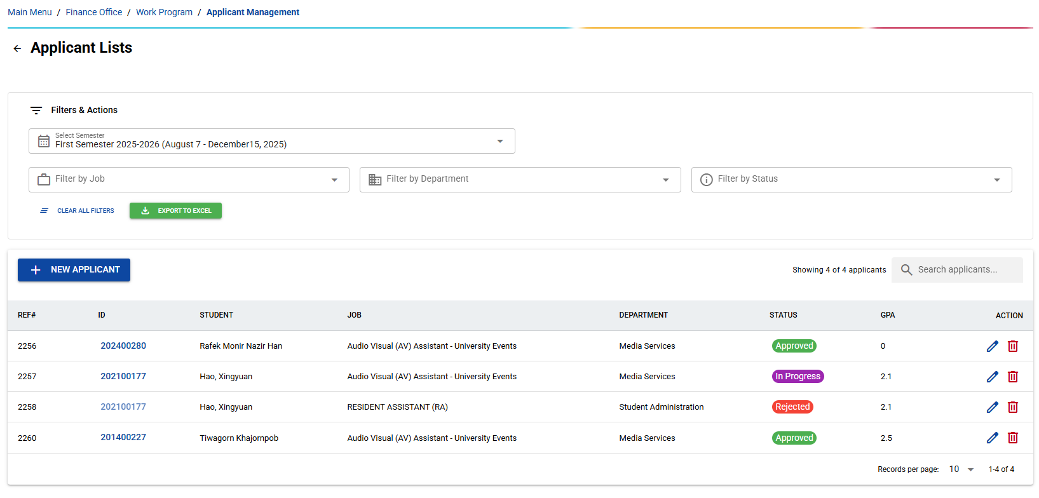This screenshot has width=1039, height=498.
Task: Sort by STUDENT column header
Action: click(x=216, y=315)
